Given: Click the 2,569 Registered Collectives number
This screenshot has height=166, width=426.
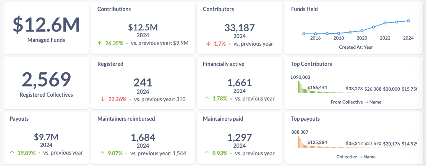Looking at the screenshot, I should click(x=46, y=80).
